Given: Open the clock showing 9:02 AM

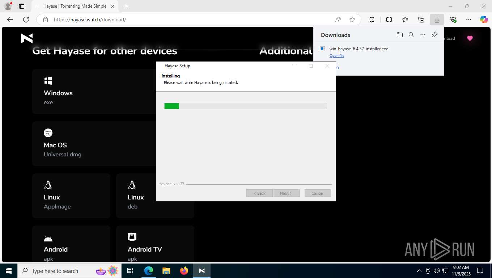Looking at the screenshot, I should pos(461,271).
